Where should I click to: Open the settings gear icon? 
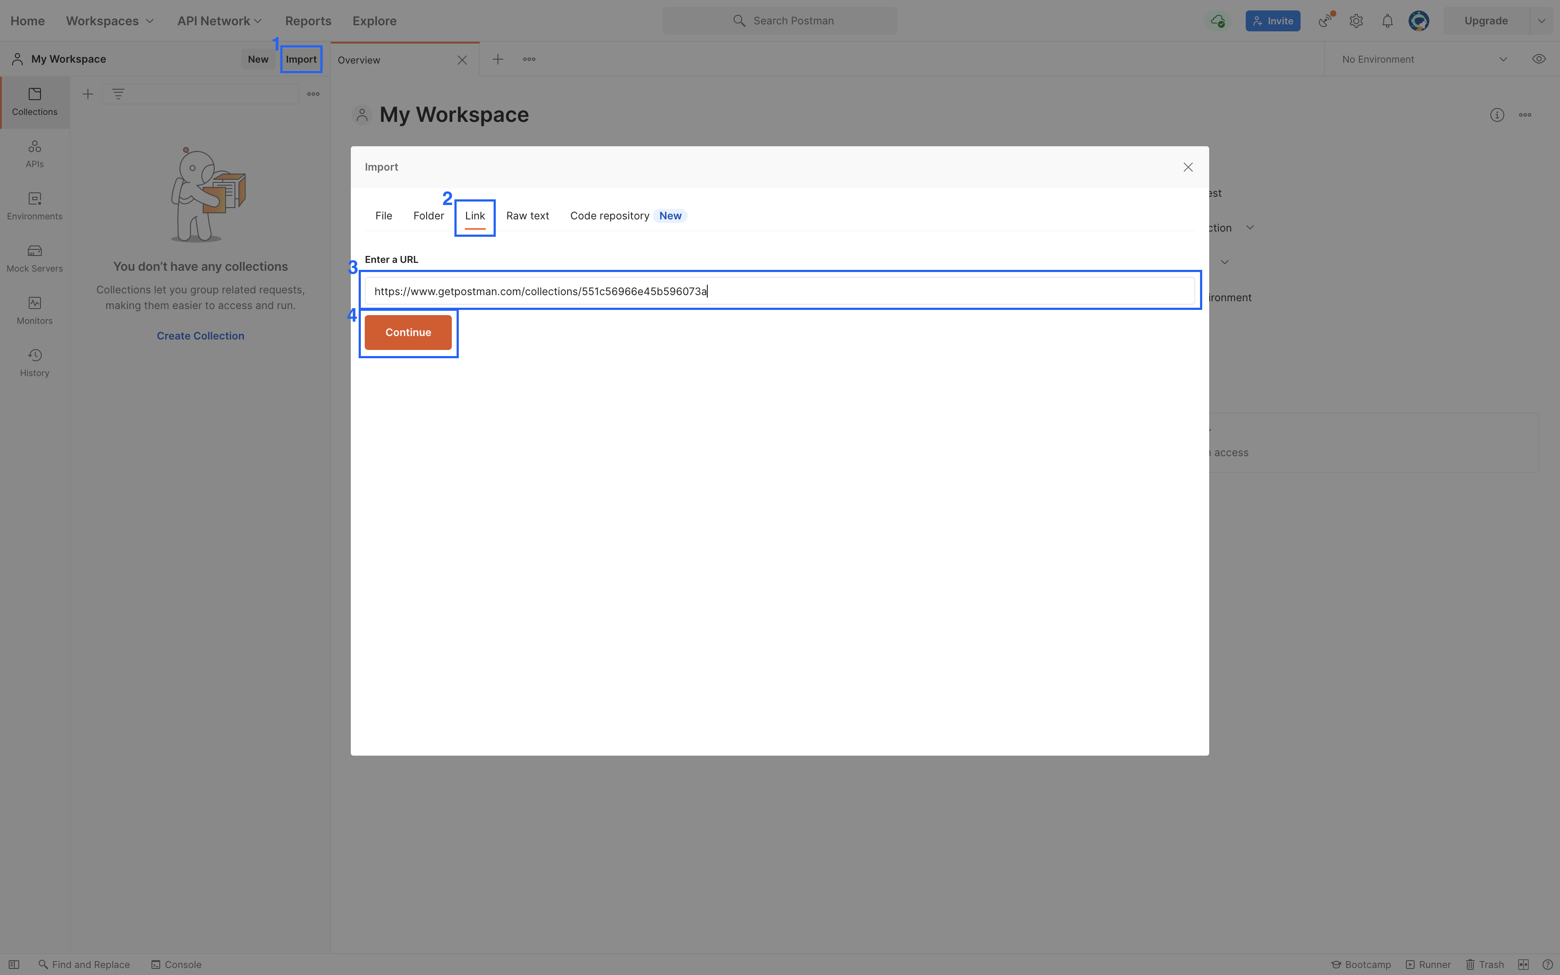[1356, 21]
